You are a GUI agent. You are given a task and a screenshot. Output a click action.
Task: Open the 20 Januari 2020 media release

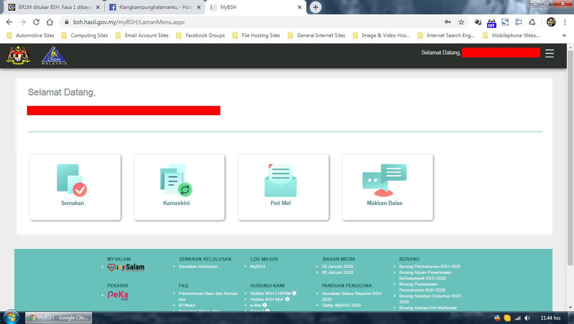click(337, 267)
